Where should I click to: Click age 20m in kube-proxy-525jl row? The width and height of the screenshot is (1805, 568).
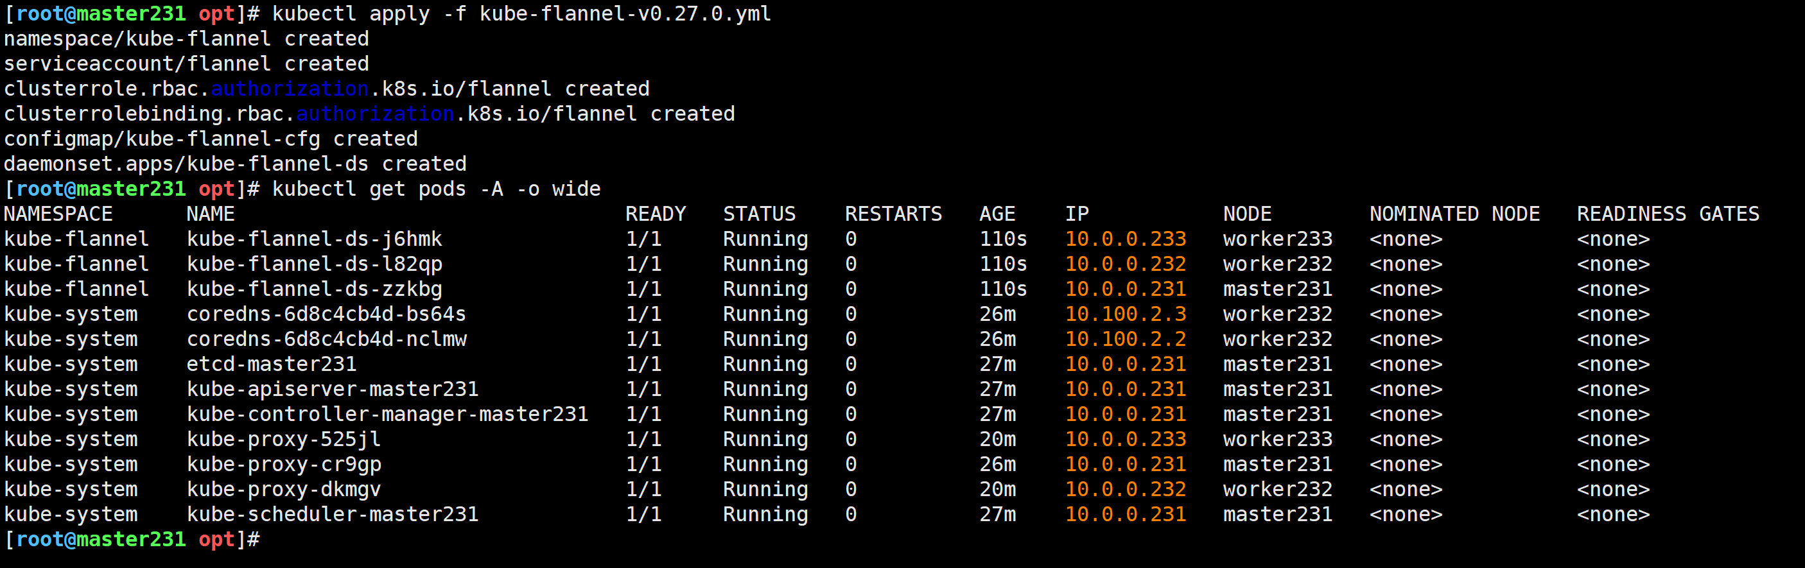coord(997,440)
